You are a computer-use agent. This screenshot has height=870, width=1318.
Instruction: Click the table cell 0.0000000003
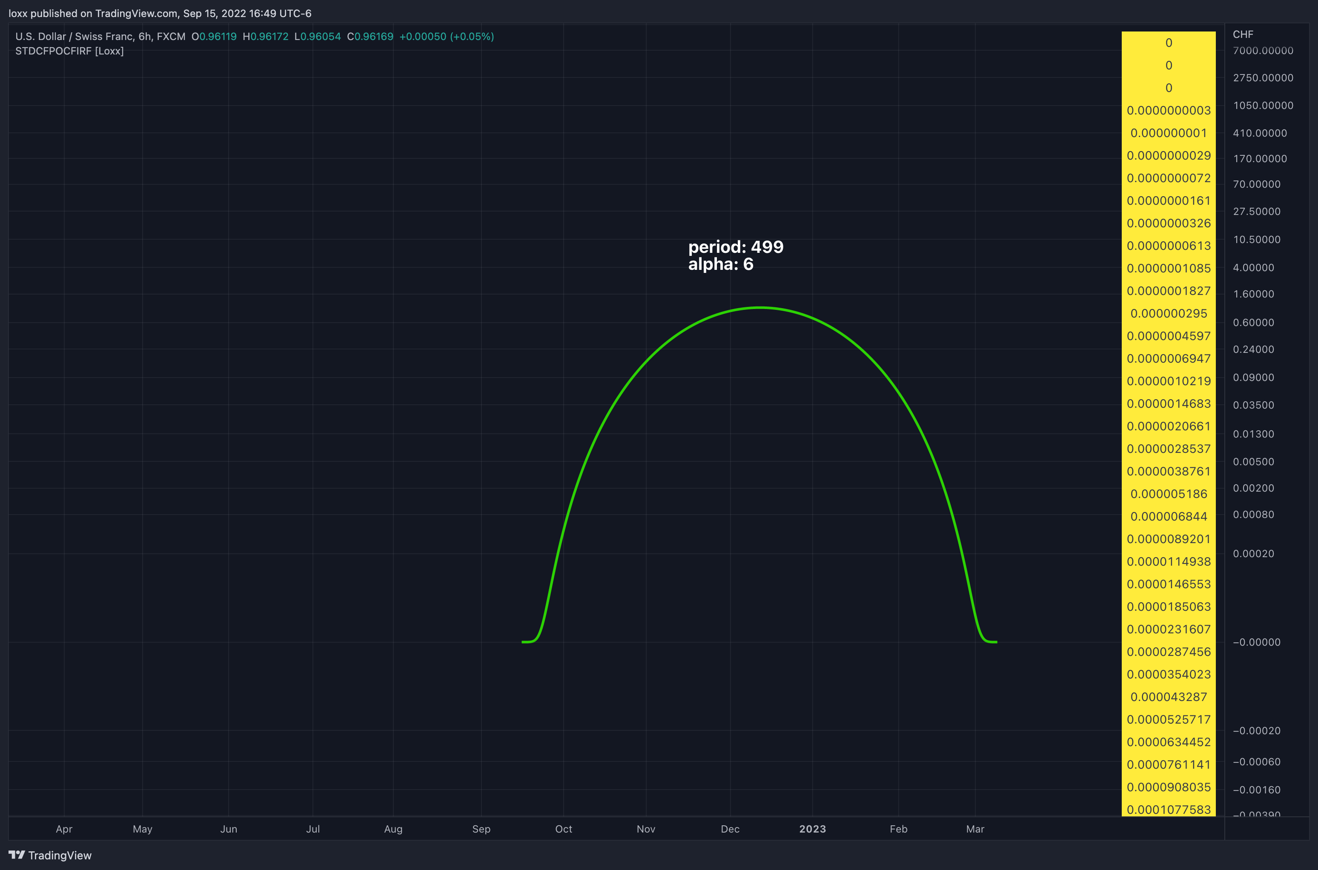pyautogui.click(x=1169, y=110)
